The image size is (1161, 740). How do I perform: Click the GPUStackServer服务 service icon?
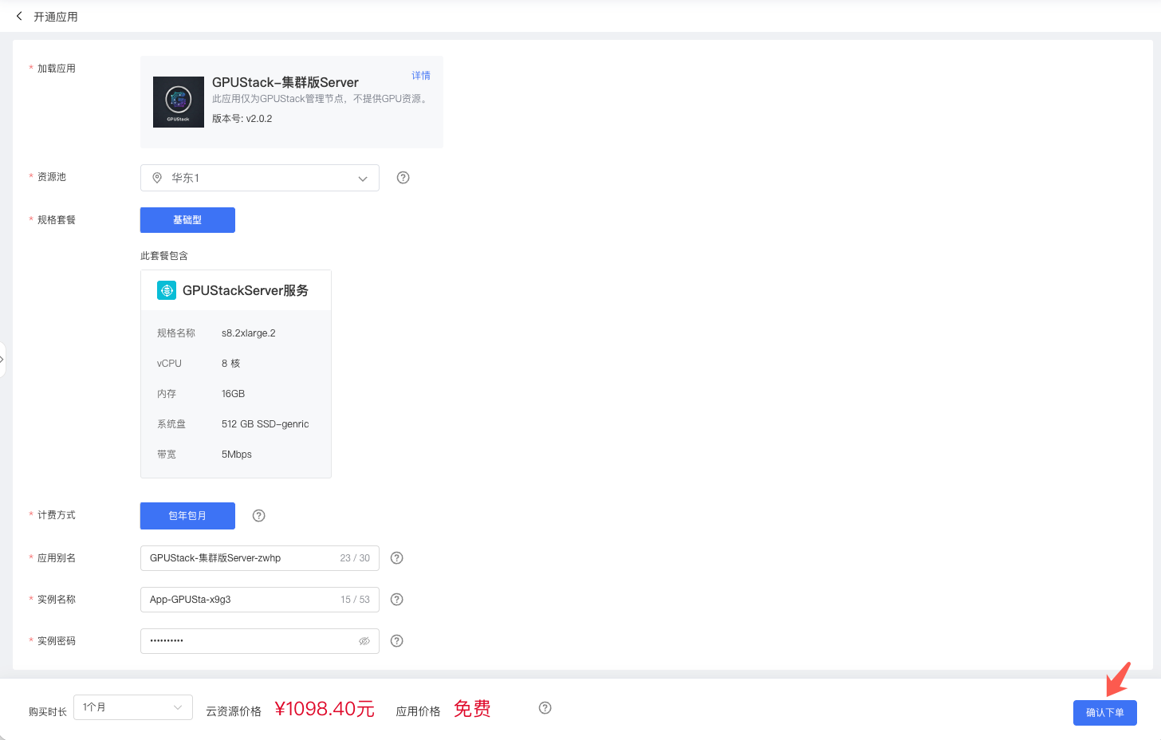[x=167, y=290]
